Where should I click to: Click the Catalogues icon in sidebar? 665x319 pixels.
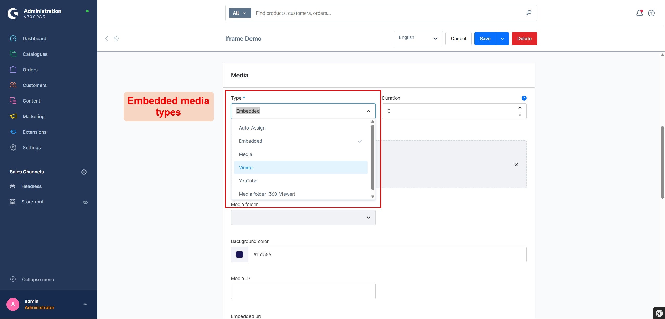(13, 54)
